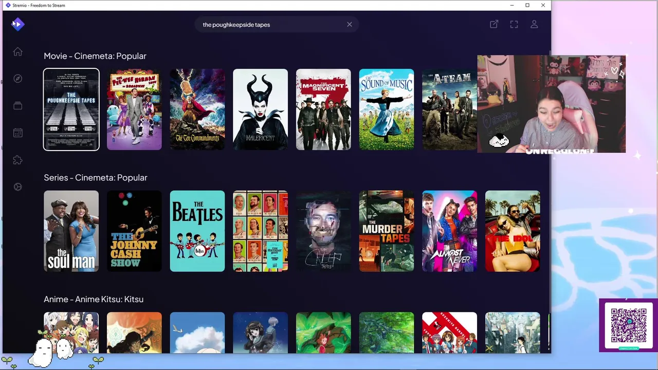Open the Calendar icon in sidebar

tap(18, 133)
